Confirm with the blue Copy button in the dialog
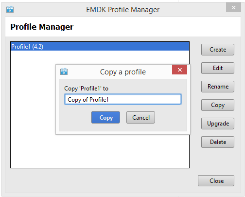Screen dimensions: 245x197 click(x=105, y=117)
